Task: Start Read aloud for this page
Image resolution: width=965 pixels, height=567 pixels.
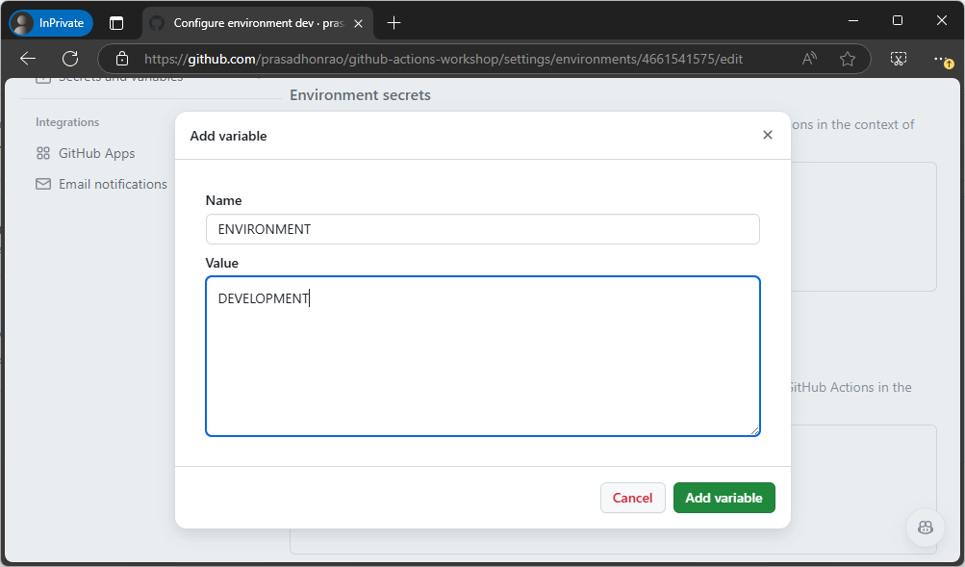Action: 808,58
